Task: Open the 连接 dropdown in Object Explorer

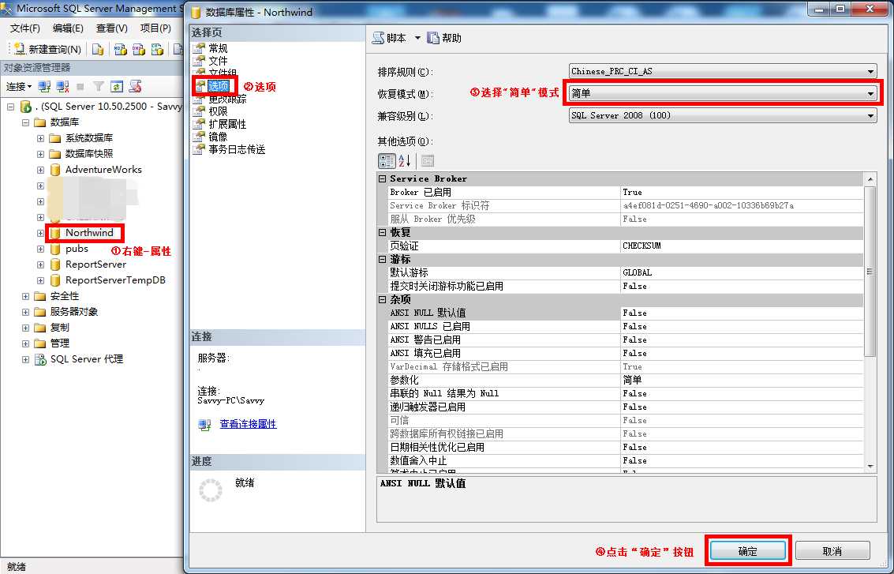Action: 19,87
